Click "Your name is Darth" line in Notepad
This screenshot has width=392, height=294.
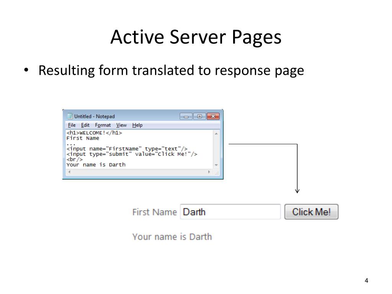96,165
